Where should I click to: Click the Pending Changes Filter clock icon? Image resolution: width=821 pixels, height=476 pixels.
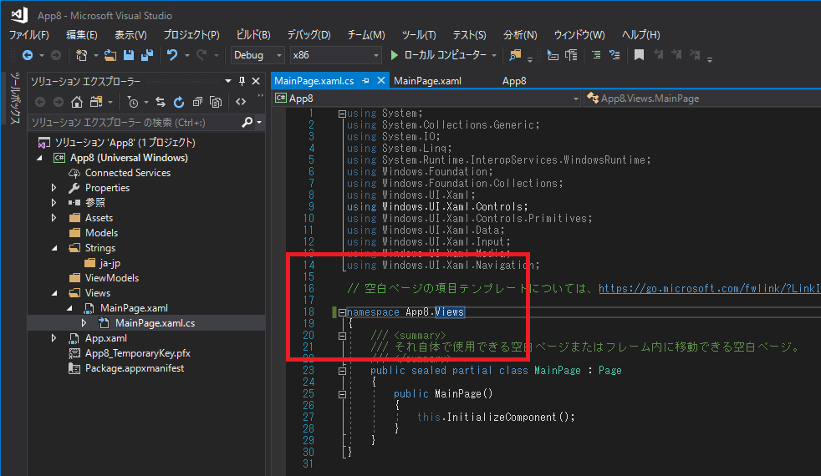coord(133,102)
